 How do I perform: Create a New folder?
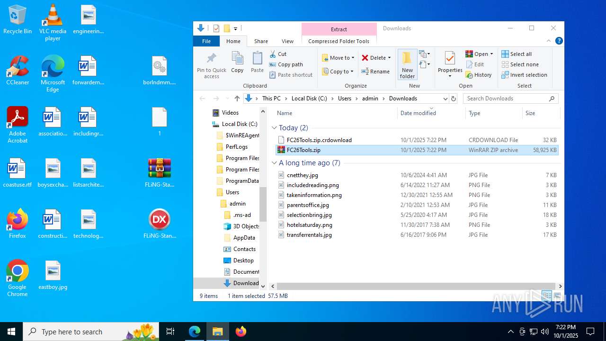(x=407, y=64)
